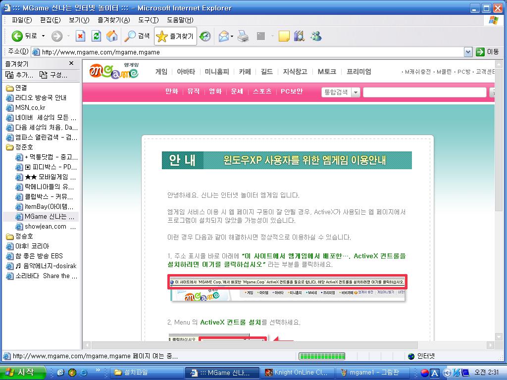Click the horizontal scrollbar right arrow
The image size is (507, 380).
(490, 345)
